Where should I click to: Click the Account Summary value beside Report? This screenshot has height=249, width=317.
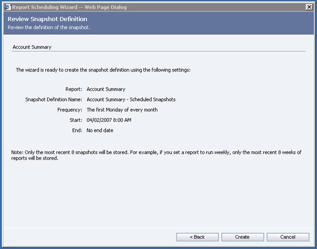click(x=106, y=89)
